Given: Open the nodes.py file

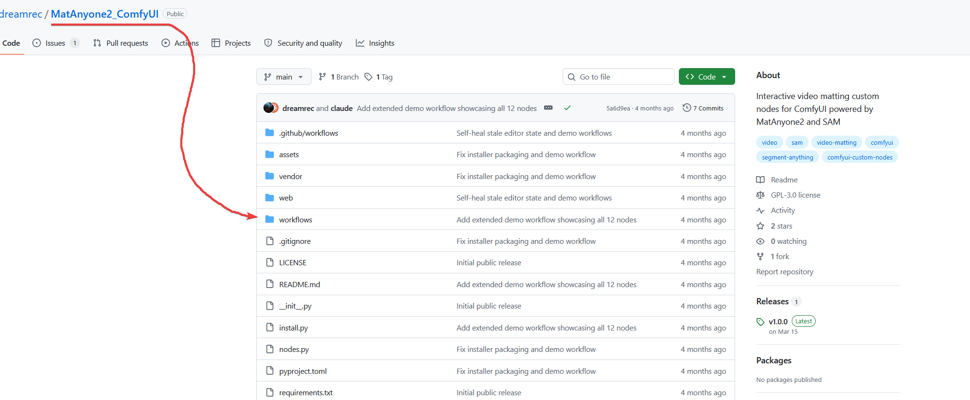Looking at the screenshot, I should pos(294,350).
